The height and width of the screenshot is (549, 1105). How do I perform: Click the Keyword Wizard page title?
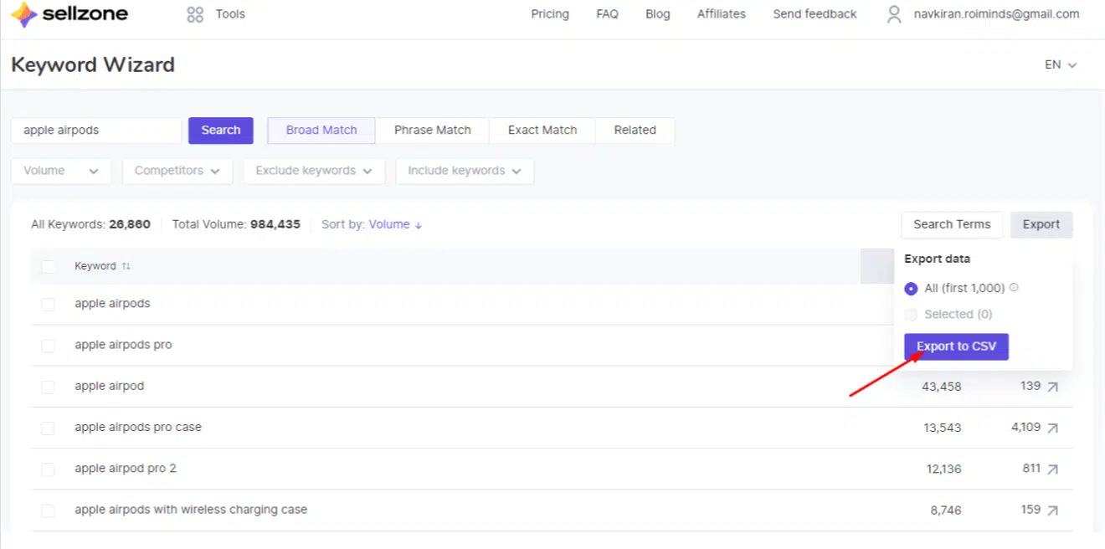click(x=93, y=64)
